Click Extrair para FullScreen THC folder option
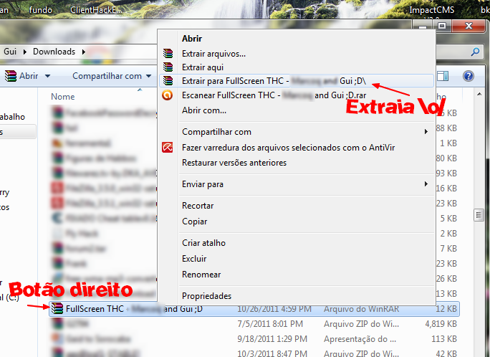Viewport: 490px width, 357px height. (x=297, y=81)
